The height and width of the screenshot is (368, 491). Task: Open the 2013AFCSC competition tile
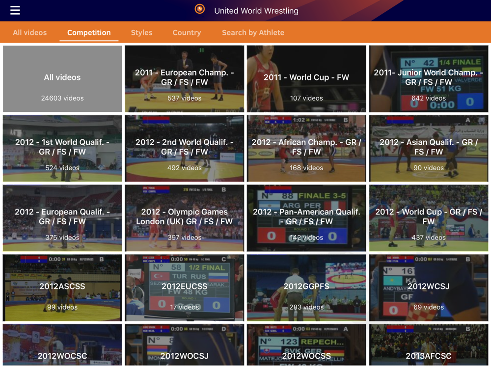[x=428, y=345]
